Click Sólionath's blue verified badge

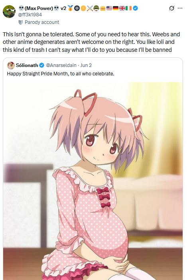point(41,65)
